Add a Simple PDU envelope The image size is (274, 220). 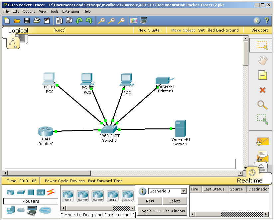262,141
